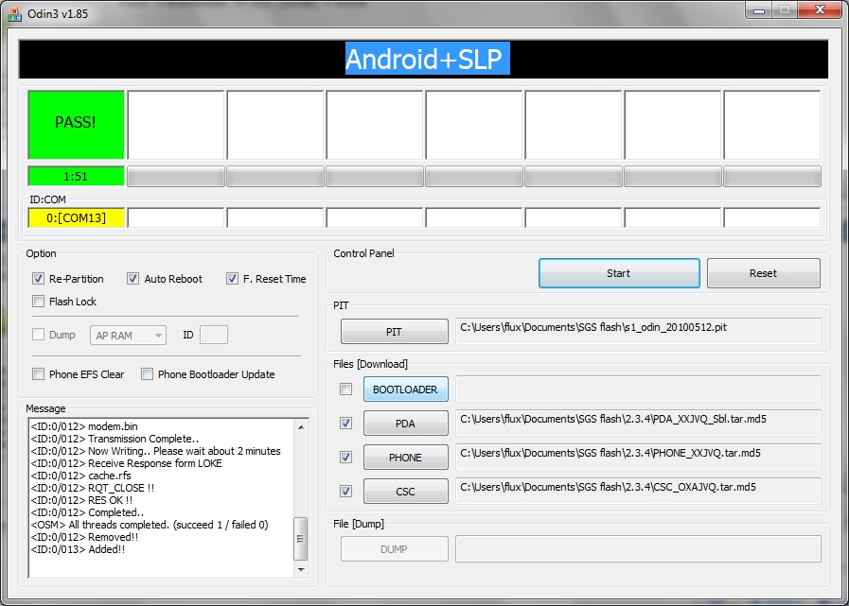
Task: Untick the CSC file checkbox
Action: (x=345, y=492)
